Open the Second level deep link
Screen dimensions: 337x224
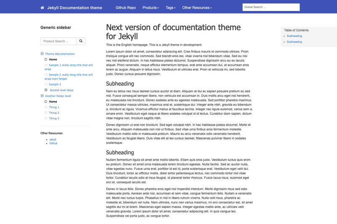click(x=62, y=90)
